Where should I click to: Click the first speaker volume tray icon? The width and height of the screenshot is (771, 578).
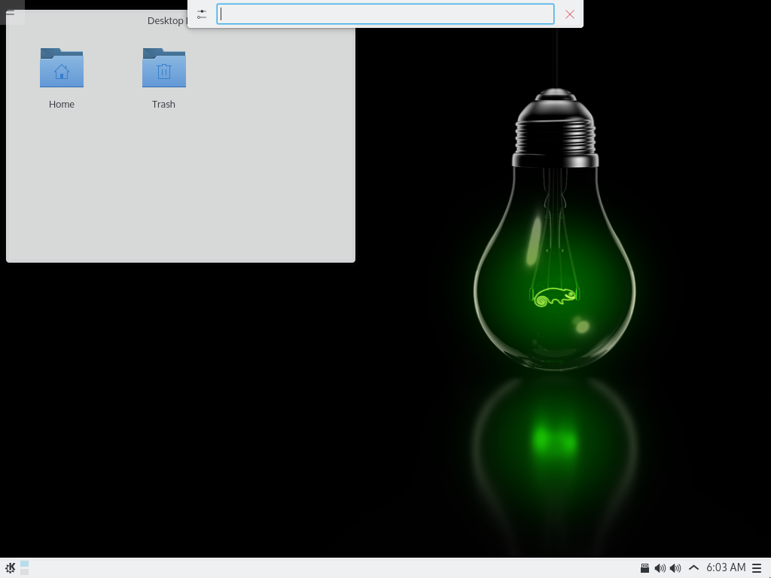pyautogui.click(x=660, y=568)
